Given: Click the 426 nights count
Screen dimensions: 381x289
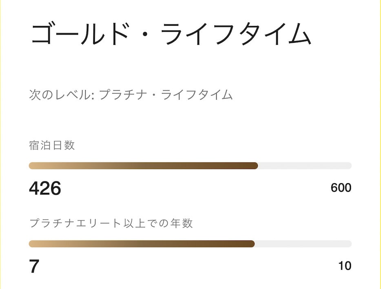Looking at the screenshot, I should click(x=45, y=188).
